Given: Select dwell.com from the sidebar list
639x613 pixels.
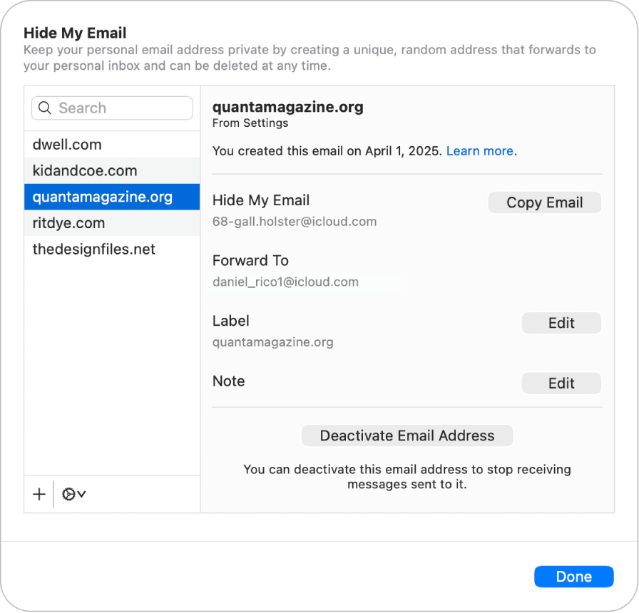Looking at the screenshot, I should tap(66, 144).
